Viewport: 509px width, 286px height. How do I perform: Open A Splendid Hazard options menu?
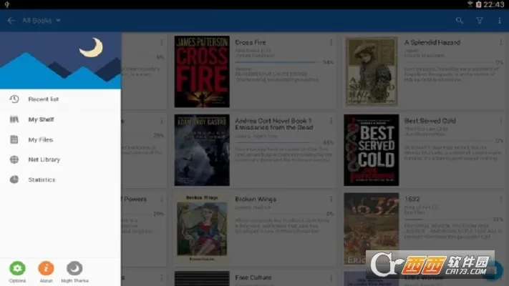500,43
